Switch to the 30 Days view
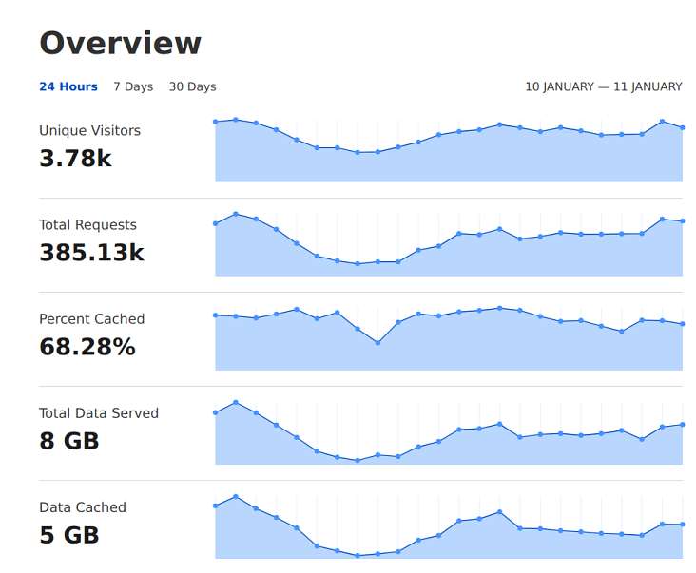The height and width of the screenshot is (573, 696). 193,86
